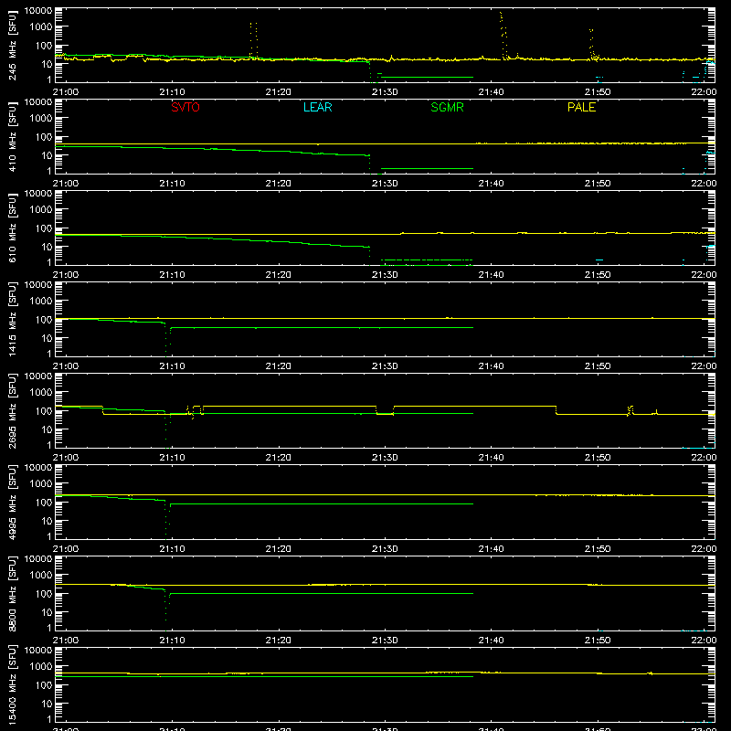Click the yellow PALE station label

581,107
